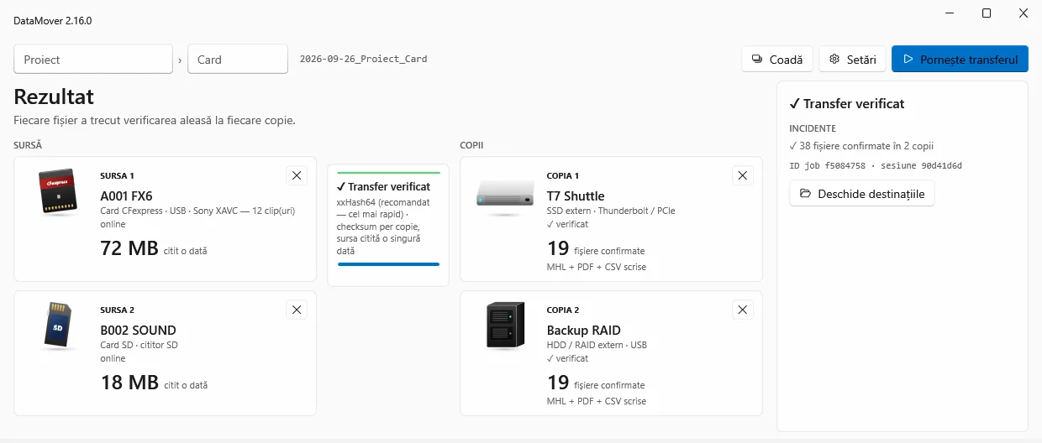The width and height of the screenshot is (1042, 443).
Task: Click 38 fișiere confirmate în 2 copii
Action: click(x=861, y=146)
